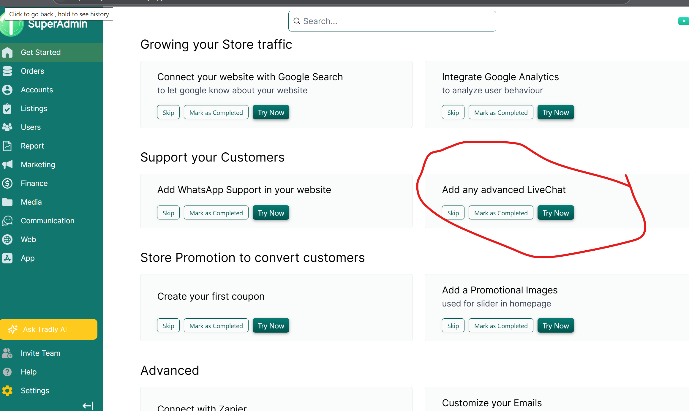The image size is (689, 411).
Task: Click the Report label in sidebar
Action: [x=32, y=146]
